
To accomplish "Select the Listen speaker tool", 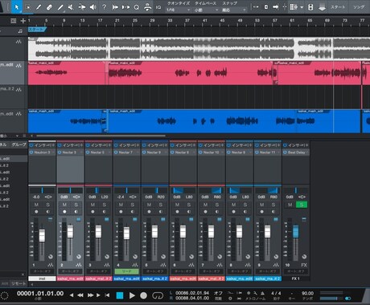I will pos(93,7).
